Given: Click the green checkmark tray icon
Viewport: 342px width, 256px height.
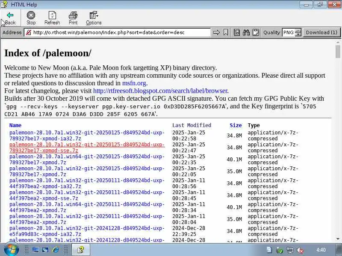Looking at the screenshot, I should pyautogui.click(x=280, y=250).
